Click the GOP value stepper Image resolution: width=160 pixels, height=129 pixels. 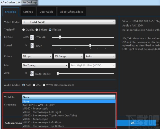point(32,74)
